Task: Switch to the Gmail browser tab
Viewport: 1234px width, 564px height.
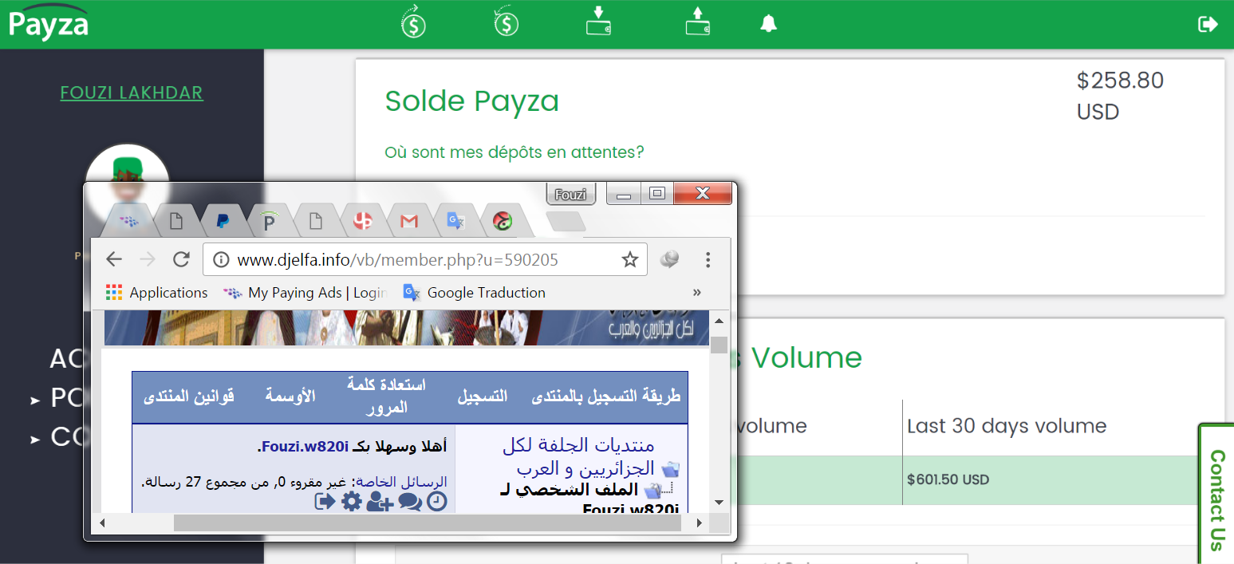Action: point(409,221)
